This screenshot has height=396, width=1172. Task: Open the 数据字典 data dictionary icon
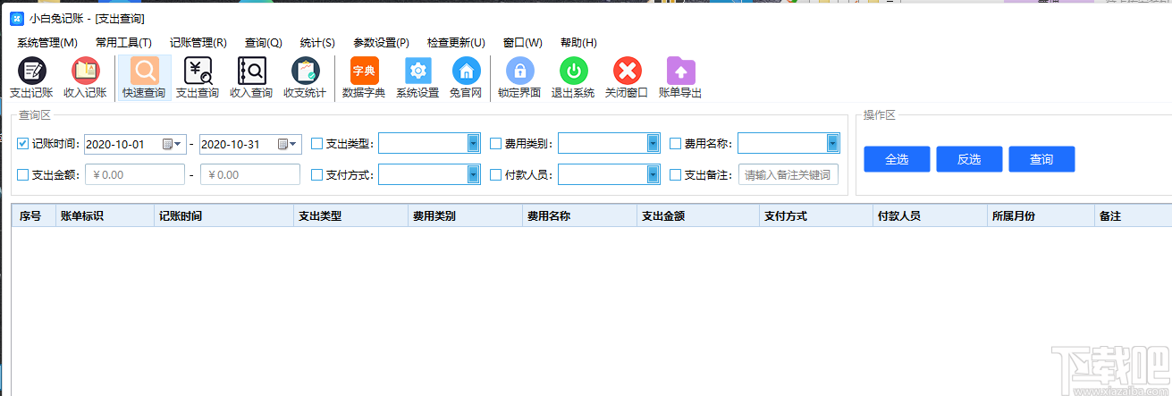point(364,77)
